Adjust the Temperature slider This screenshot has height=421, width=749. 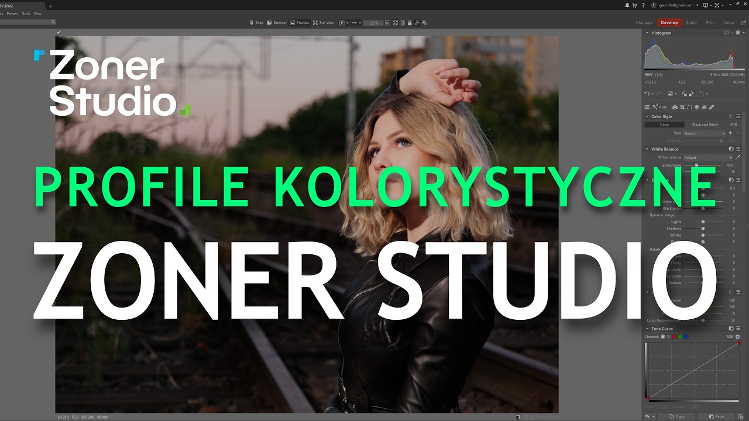point(696,165)
